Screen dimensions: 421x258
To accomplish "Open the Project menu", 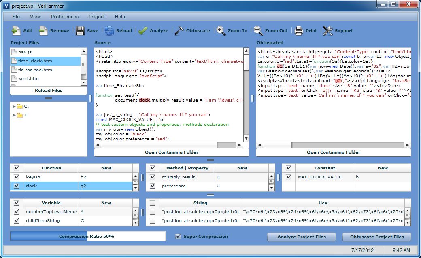I will (97, 17).
